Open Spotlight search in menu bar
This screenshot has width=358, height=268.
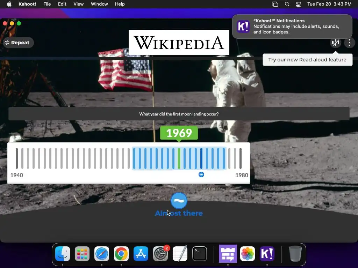point(287,4)
